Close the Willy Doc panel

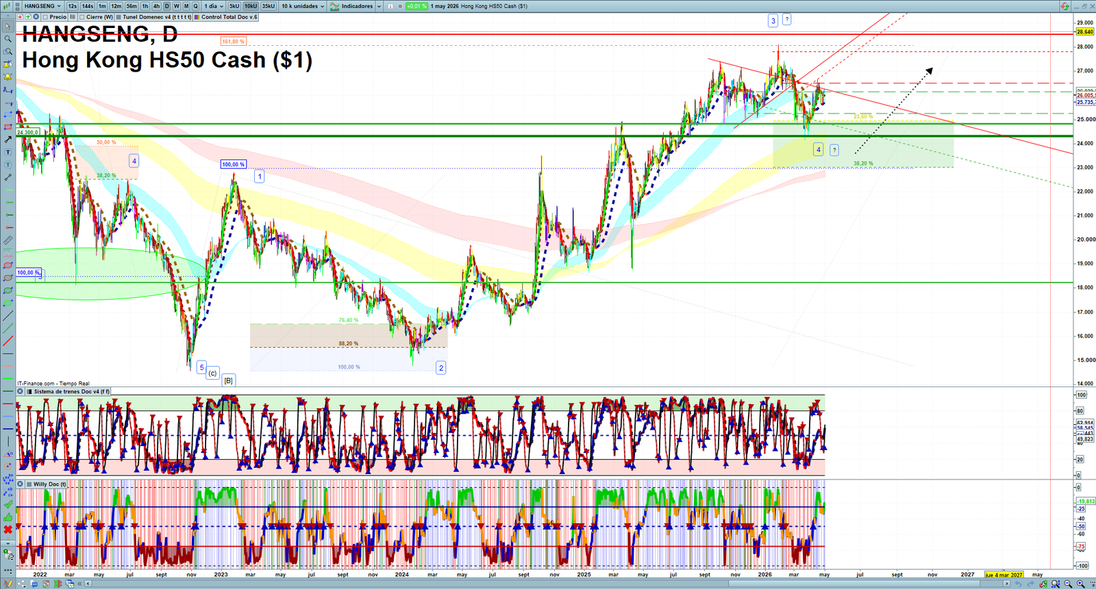[x=21, y=484]
